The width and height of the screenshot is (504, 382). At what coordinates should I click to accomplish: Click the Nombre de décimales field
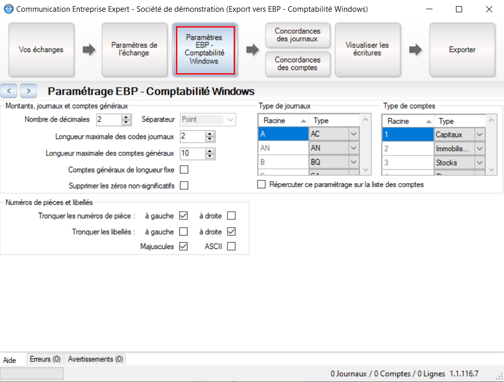[x=109, y=120]
